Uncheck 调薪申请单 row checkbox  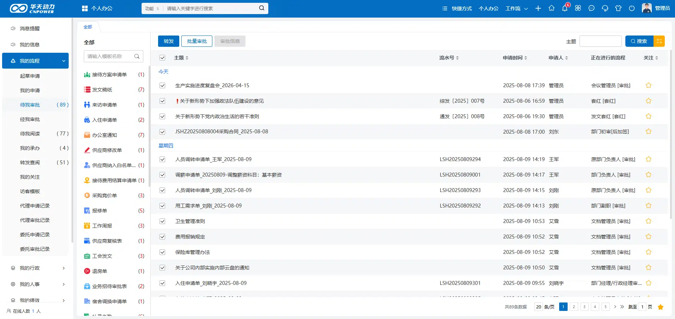click(162, 175)
